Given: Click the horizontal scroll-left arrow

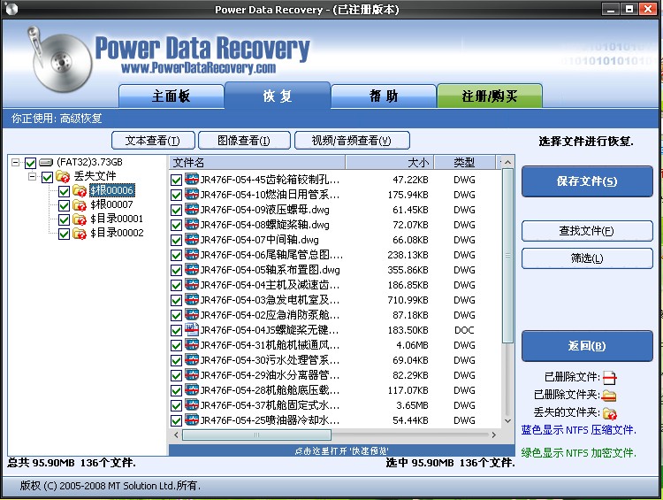Looking at the screenshot, I should (x=176, y=435).
